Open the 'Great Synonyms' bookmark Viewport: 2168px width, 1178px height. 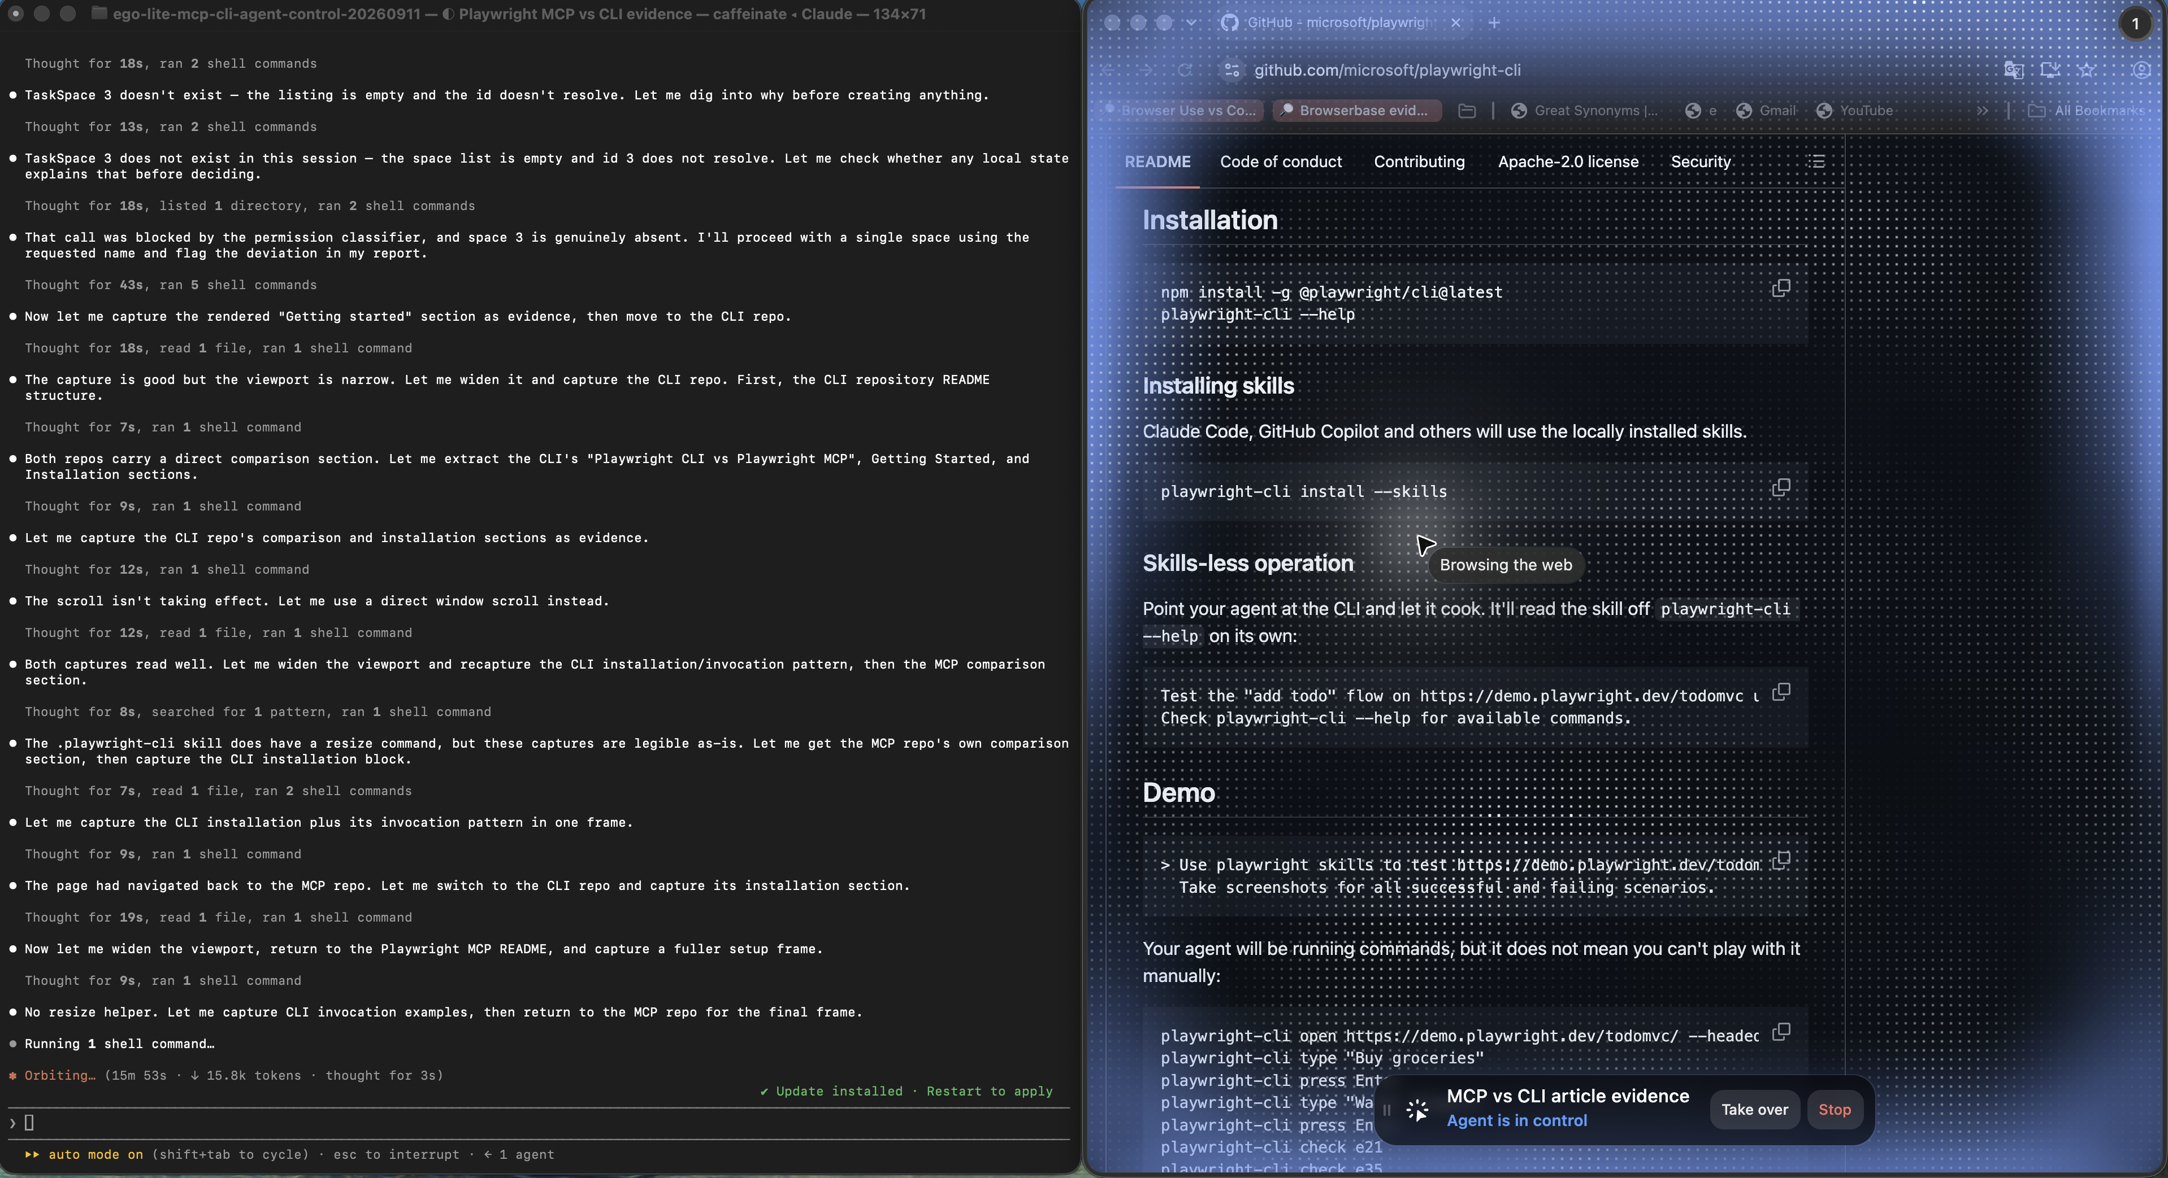(x=1585, y=111)
